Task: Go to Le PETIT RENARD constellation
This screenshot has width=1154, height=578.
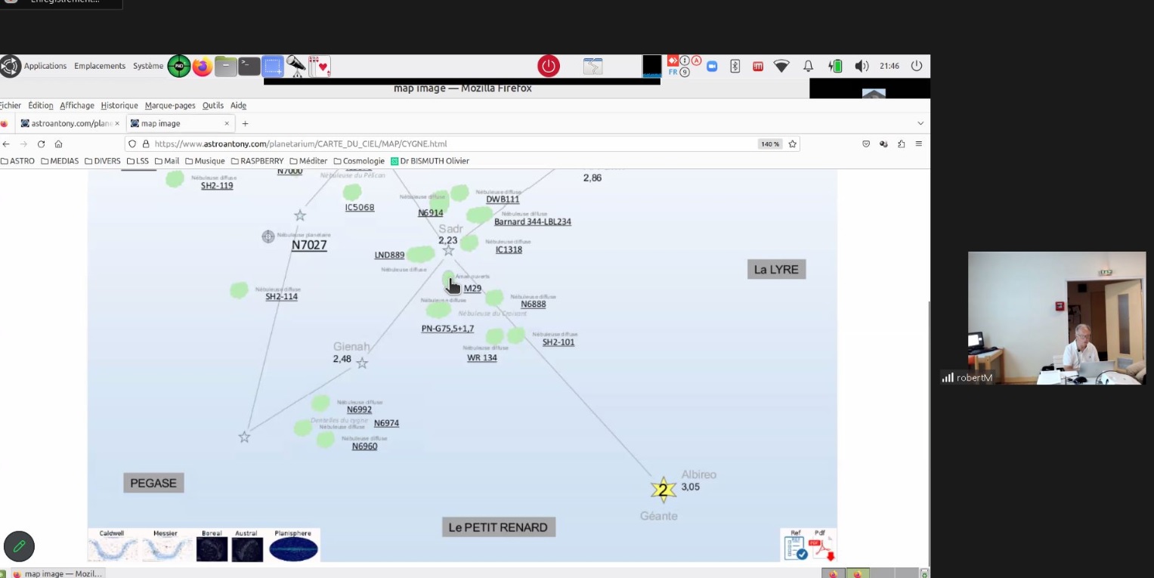Action: tap(498, 527)
